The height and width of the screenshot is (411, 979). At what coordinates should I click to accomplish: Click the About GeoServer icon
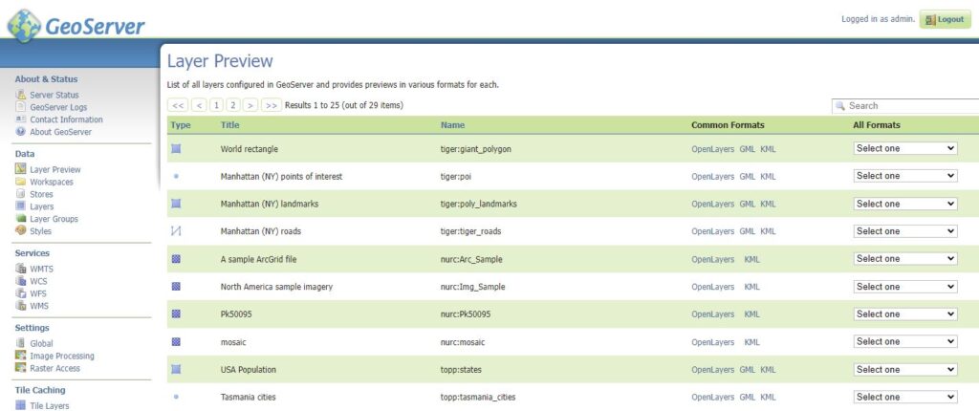(x=21, y=132)
